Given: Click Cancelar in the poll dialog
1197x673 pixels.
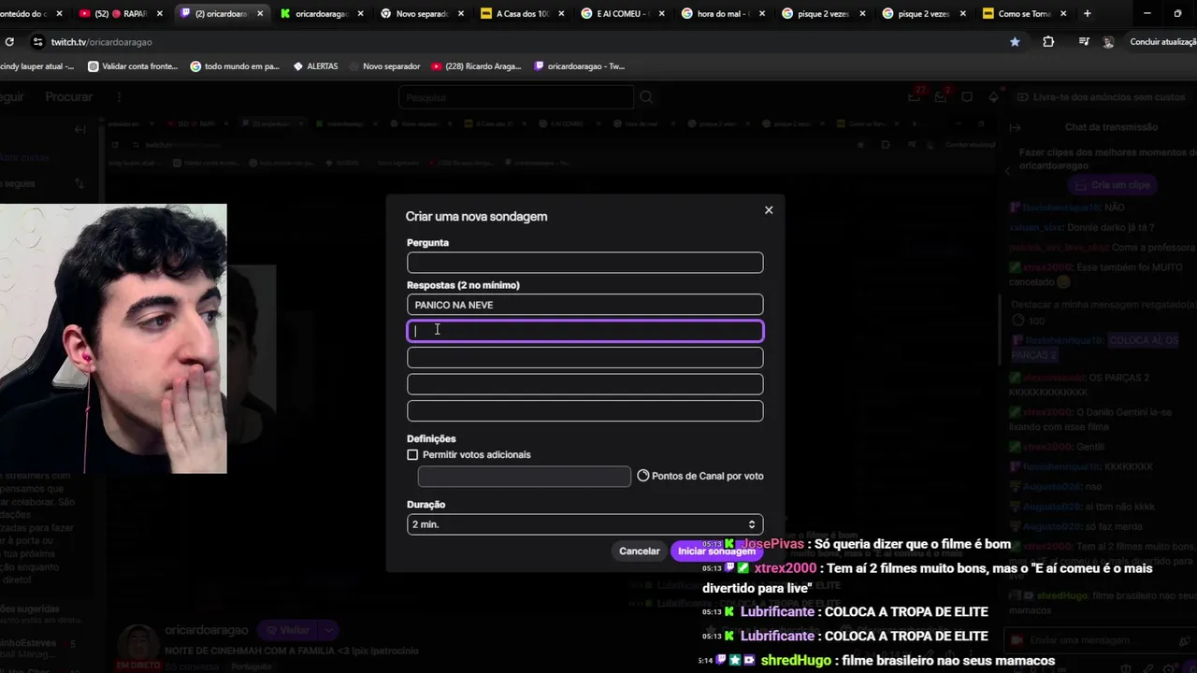Looking at the screenshot, I should [x=640, y=551].
